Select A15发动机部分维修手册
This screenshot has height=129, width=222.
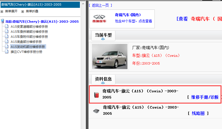(28, 47)
